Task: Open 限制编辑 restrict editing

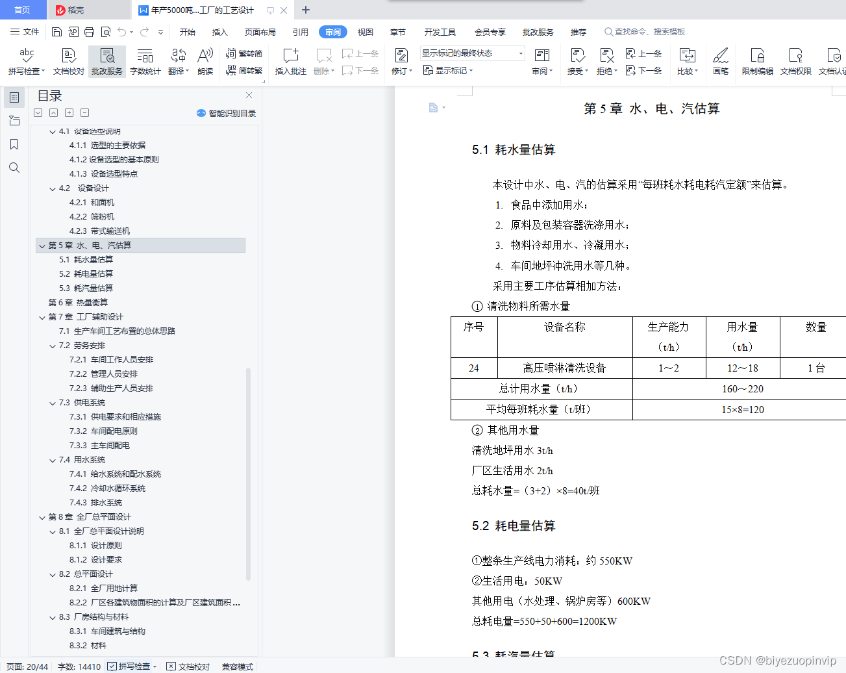Action: coord(758,62)
